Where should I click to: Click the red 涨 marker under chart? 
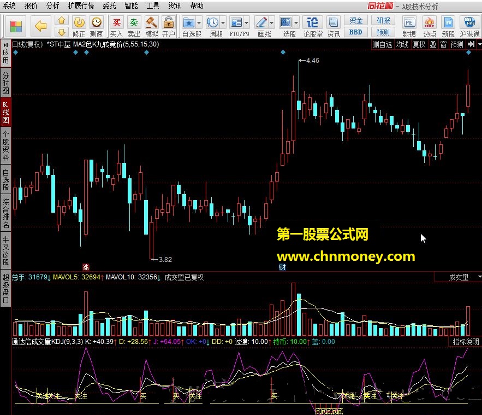tap(86, 267)
